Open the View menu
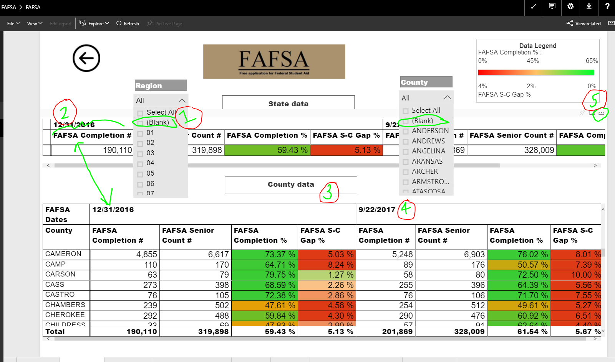615x362 pixels. [35, 23]
